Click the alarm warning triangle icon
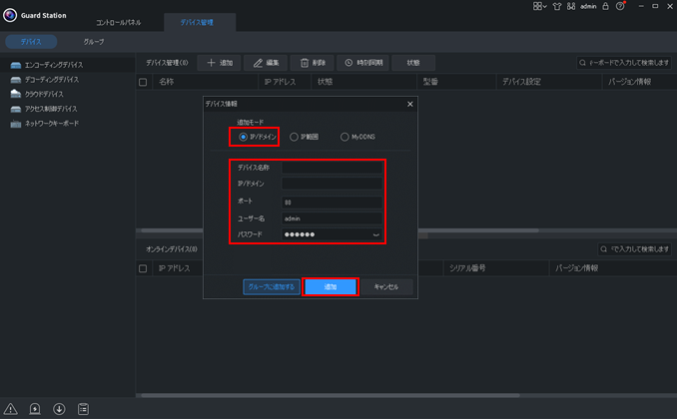The image size is (677, 419). 11,409
